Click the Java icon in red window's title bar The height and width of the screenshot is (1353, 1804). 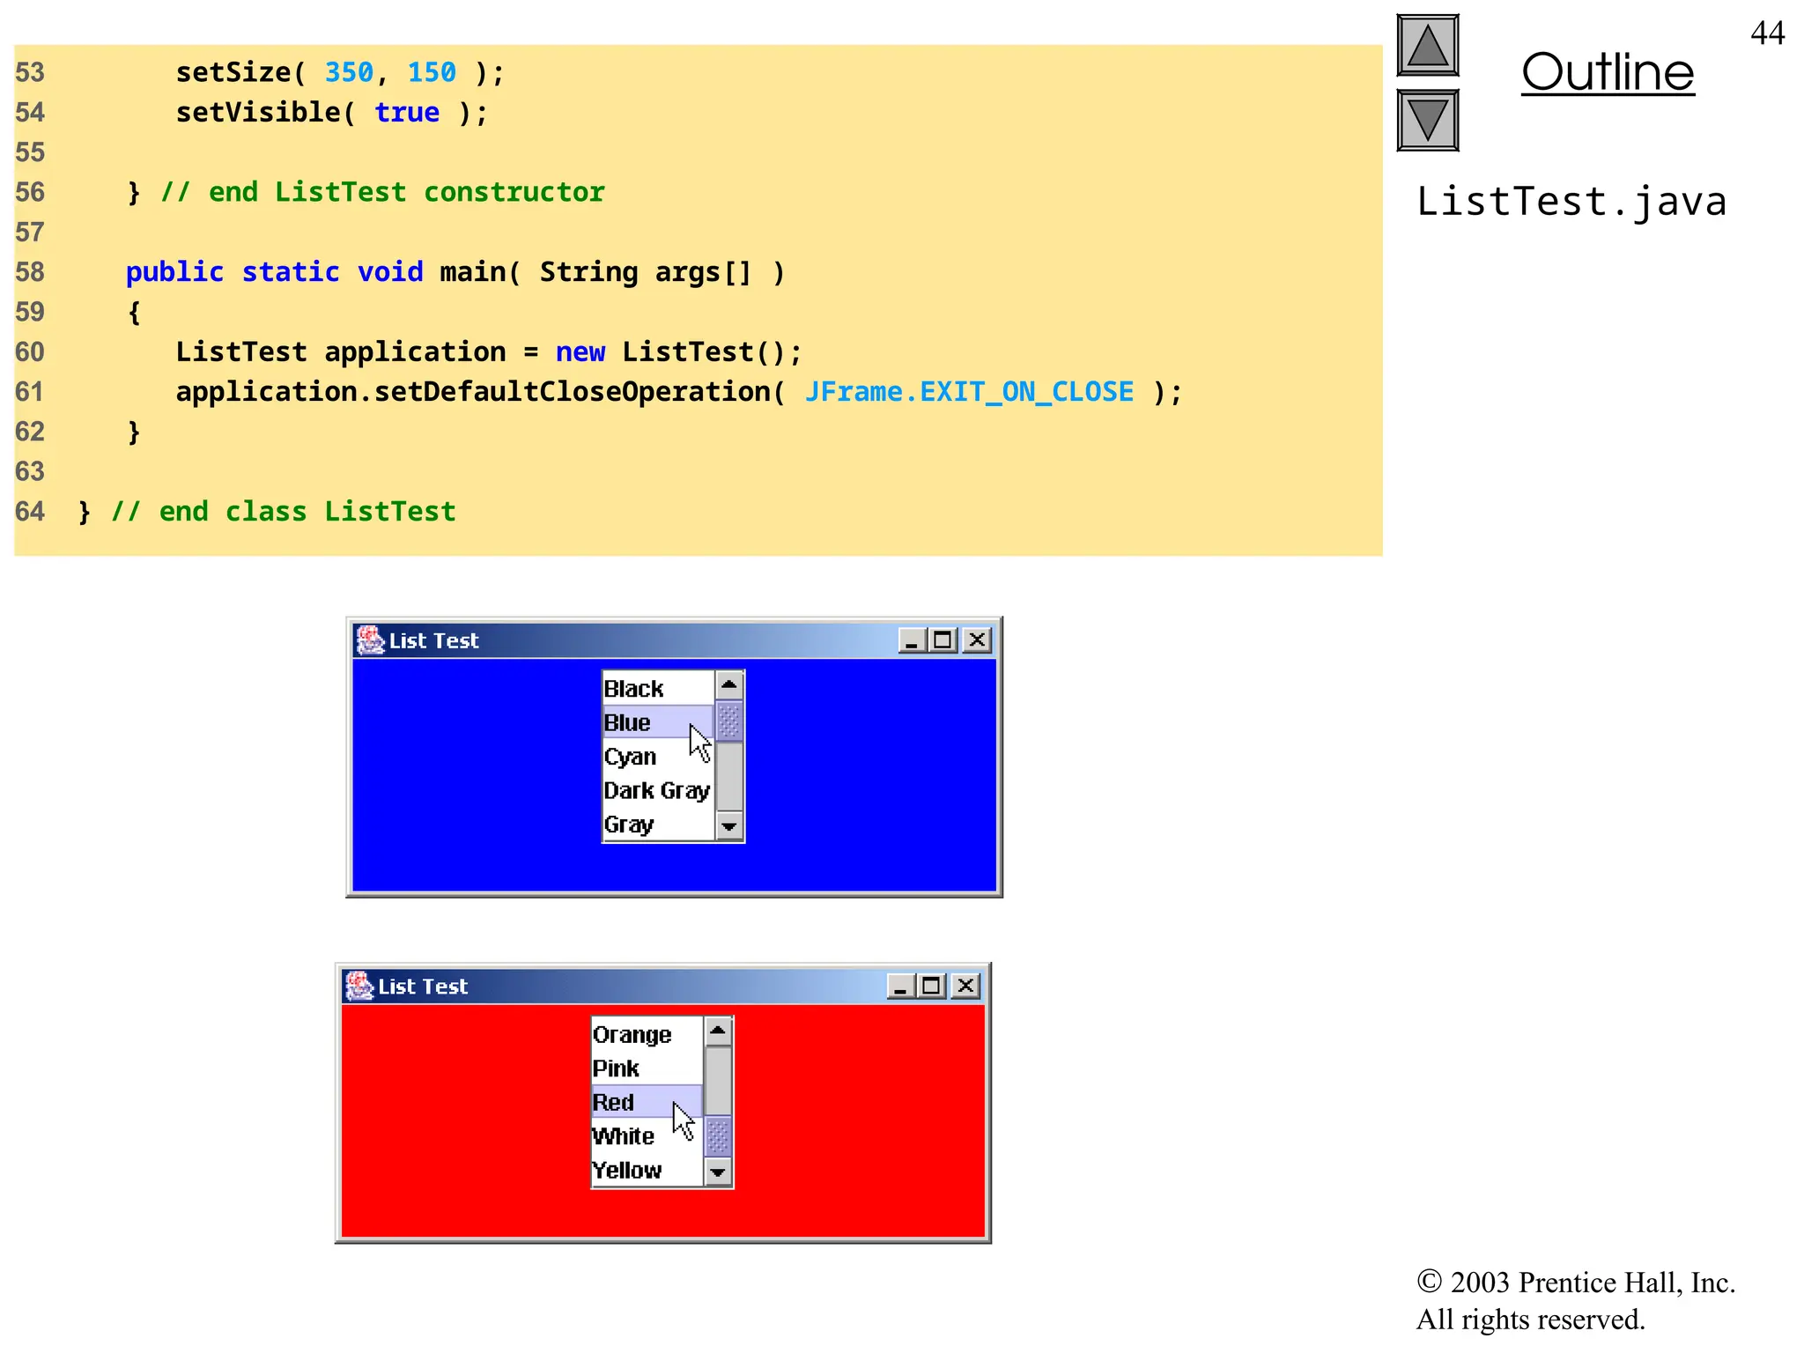pos(359,987)
